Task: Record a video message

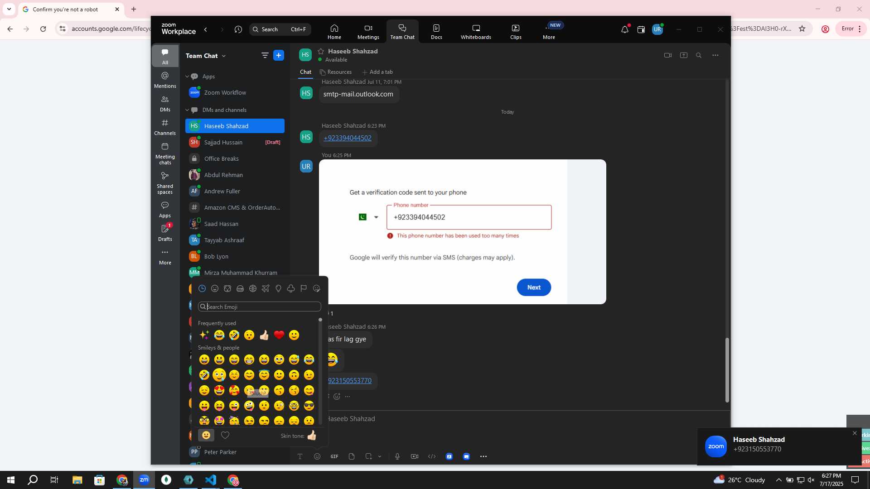Action: (x=415, y=456)
